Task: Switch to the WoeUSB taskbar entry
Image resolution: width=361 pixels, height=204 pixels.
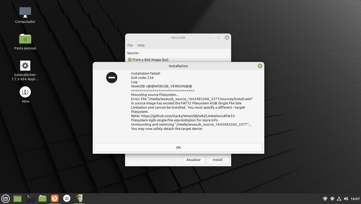Action: (79, 198)
